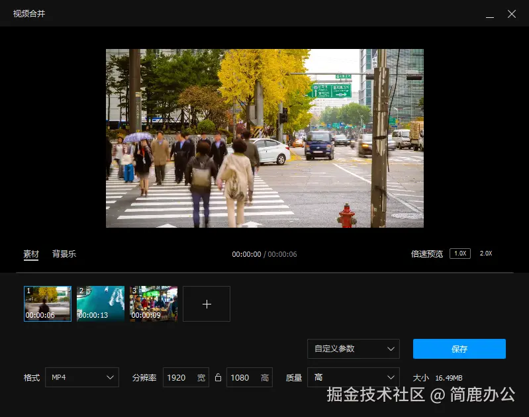
Task: Open the 质量 quality dropdown
Action: pyautogui.click(x=354, y=377)
